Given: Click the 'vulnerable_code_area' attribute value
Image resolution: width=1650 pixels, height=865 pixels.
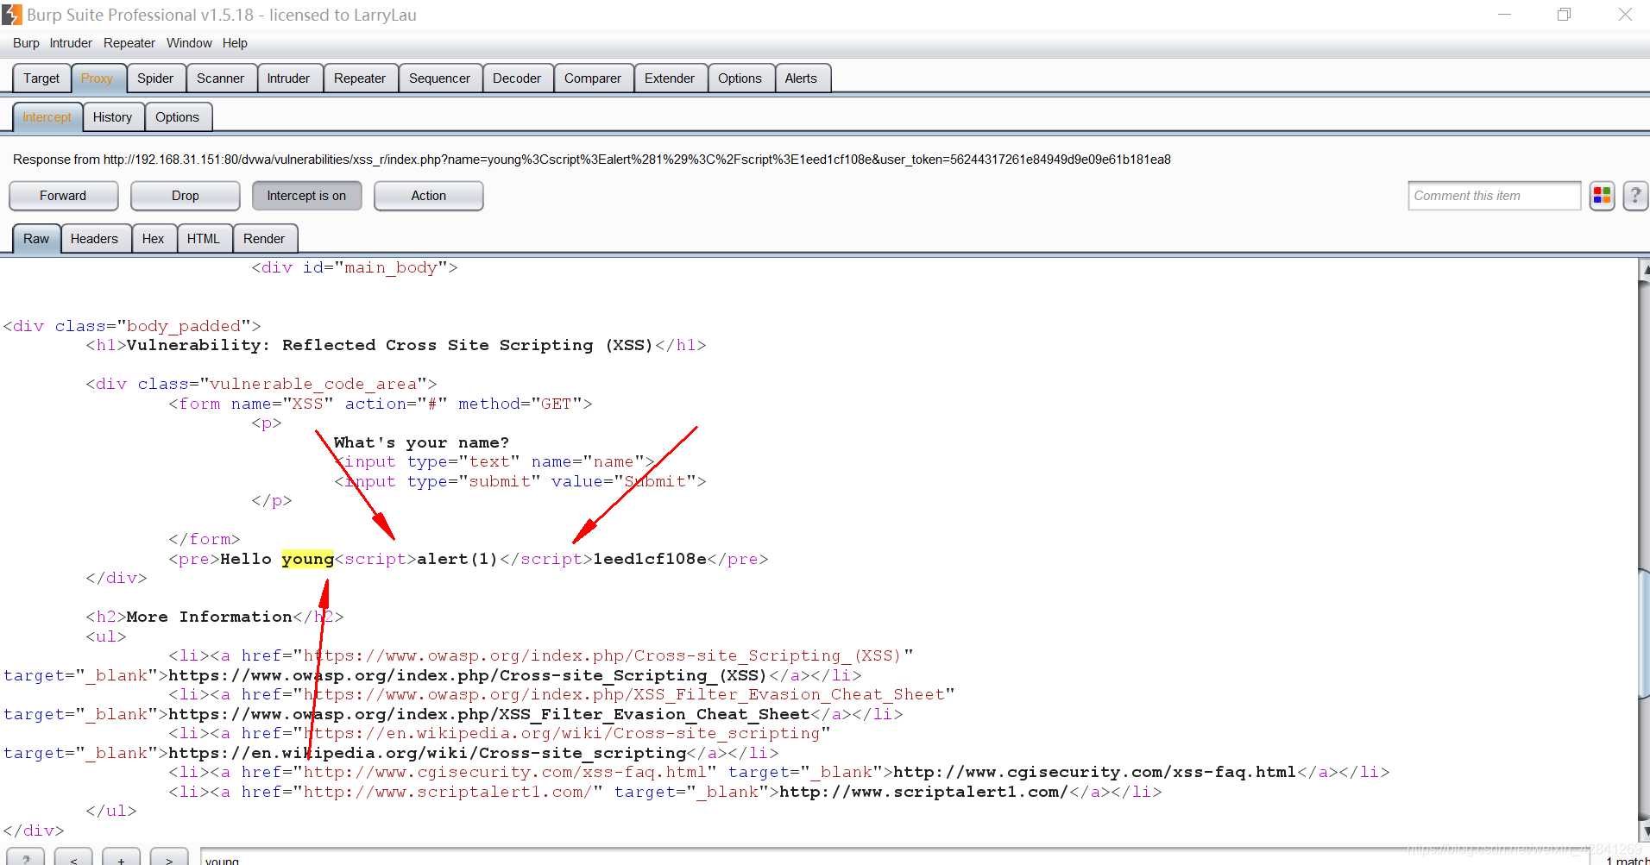Looking at the screenshot, I should coord(313,384).
